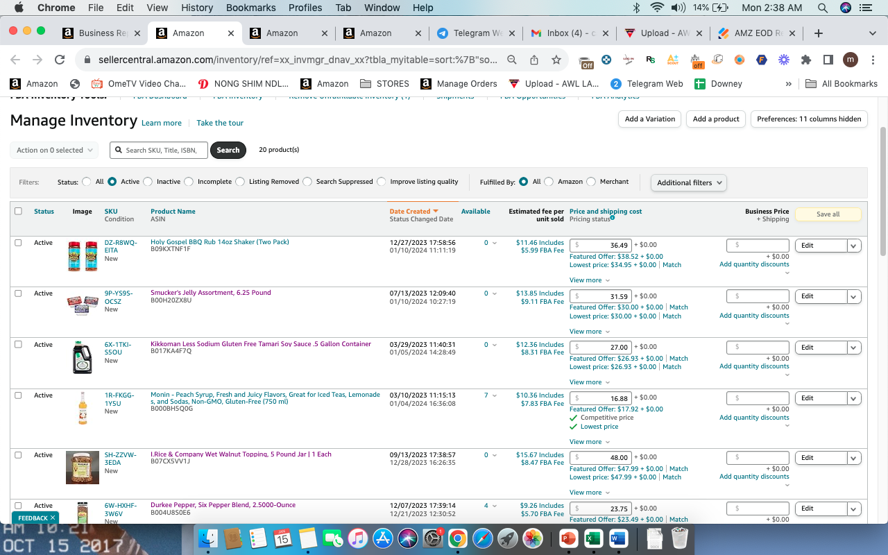Image resolution: width=888 pixels, height=555 pixels.
Task: Bookmark this page with the star icon
Action: click(x=556, y=60)
